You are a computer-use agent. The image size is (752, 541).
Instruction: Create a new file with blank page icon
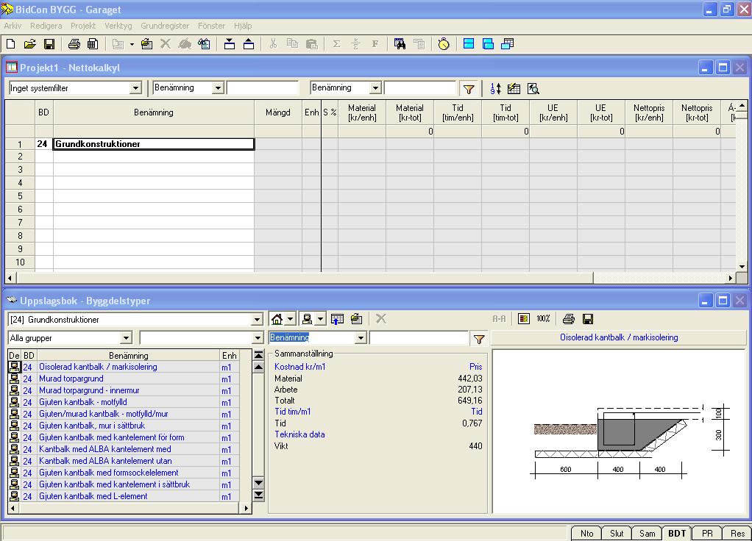(x=10, y=44)
